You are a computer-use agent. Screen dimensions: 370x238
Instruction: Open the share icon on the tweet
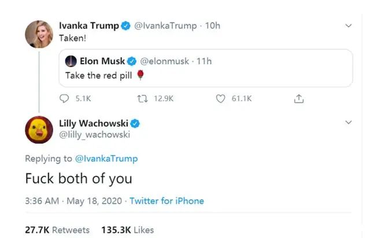[x=299, y=99]
